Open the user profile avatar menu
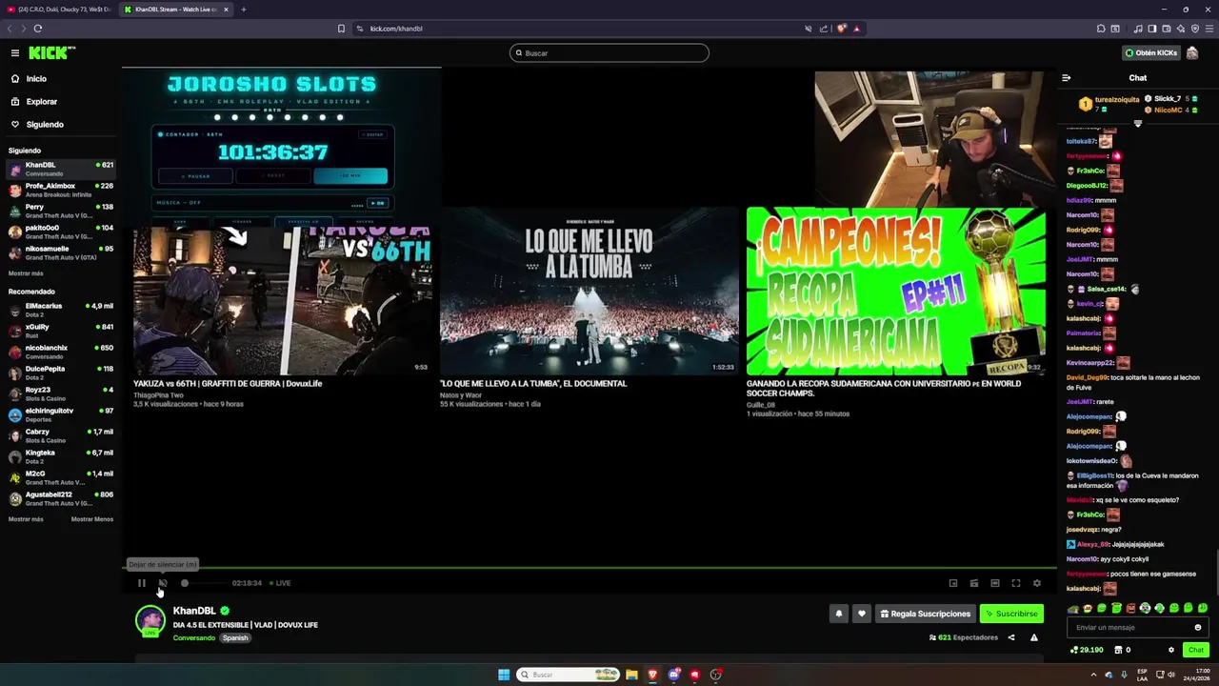 click(1192, 53)
